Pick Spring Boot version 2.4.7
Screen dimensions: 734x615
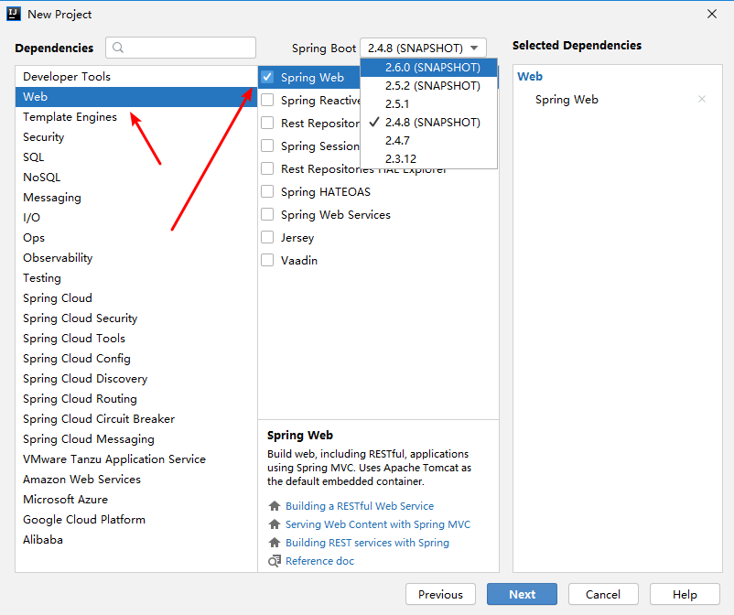point(429,140)
